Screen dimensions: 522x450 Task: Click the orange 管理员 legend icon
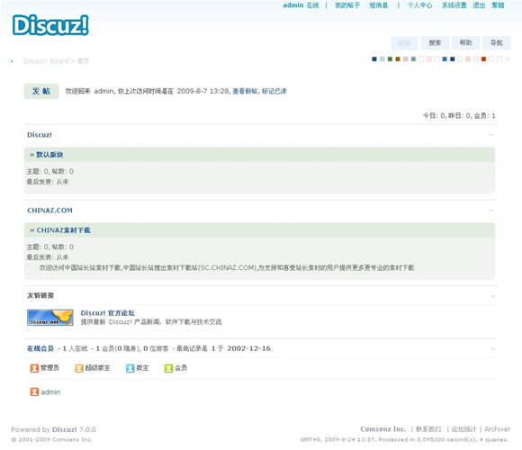[34, 368]
